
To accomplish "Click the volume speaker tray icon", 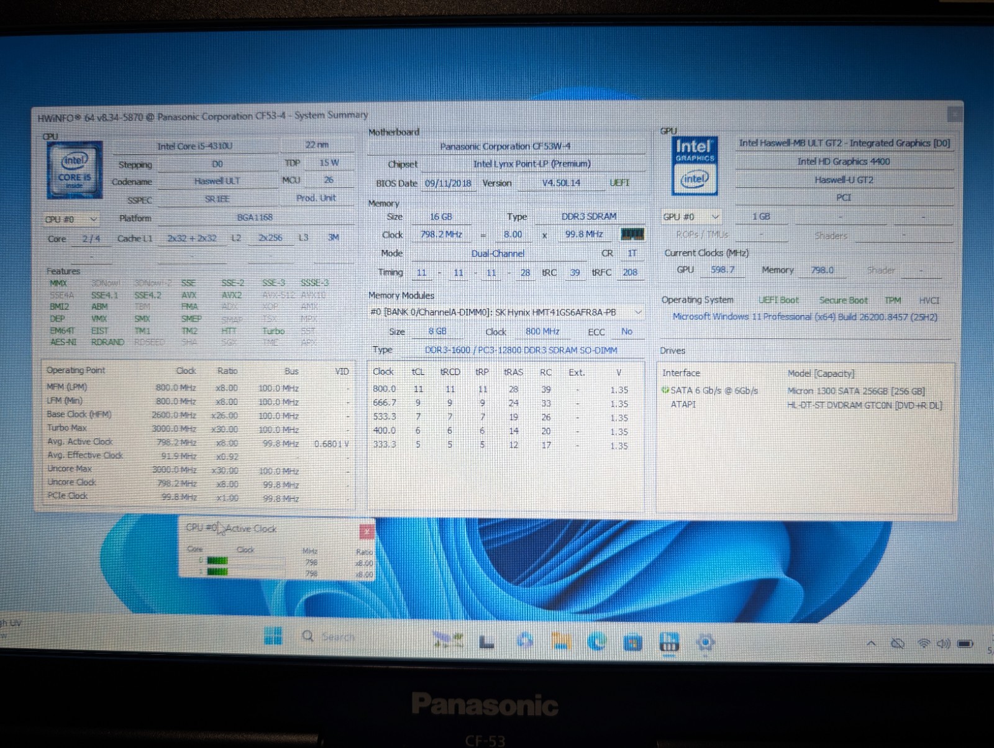I will point(943,644).
